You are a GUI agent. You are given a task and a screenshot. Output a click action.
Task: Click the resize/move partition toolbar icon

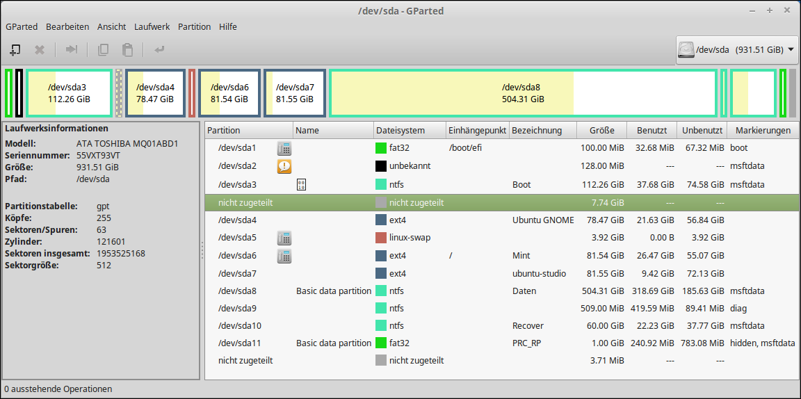pos(71,49)
